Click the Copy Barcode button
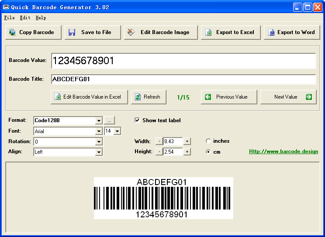325x237 pixels. click(x=33, y=32)
